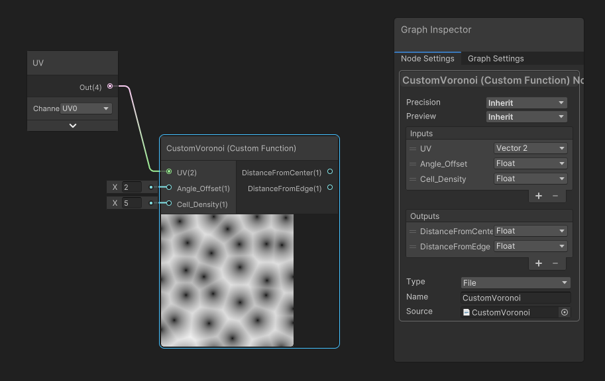Image resolution: width=605 pixels, height=381 pixels.
Task: Add a new input with the plus button
Action: coord(539,196)
